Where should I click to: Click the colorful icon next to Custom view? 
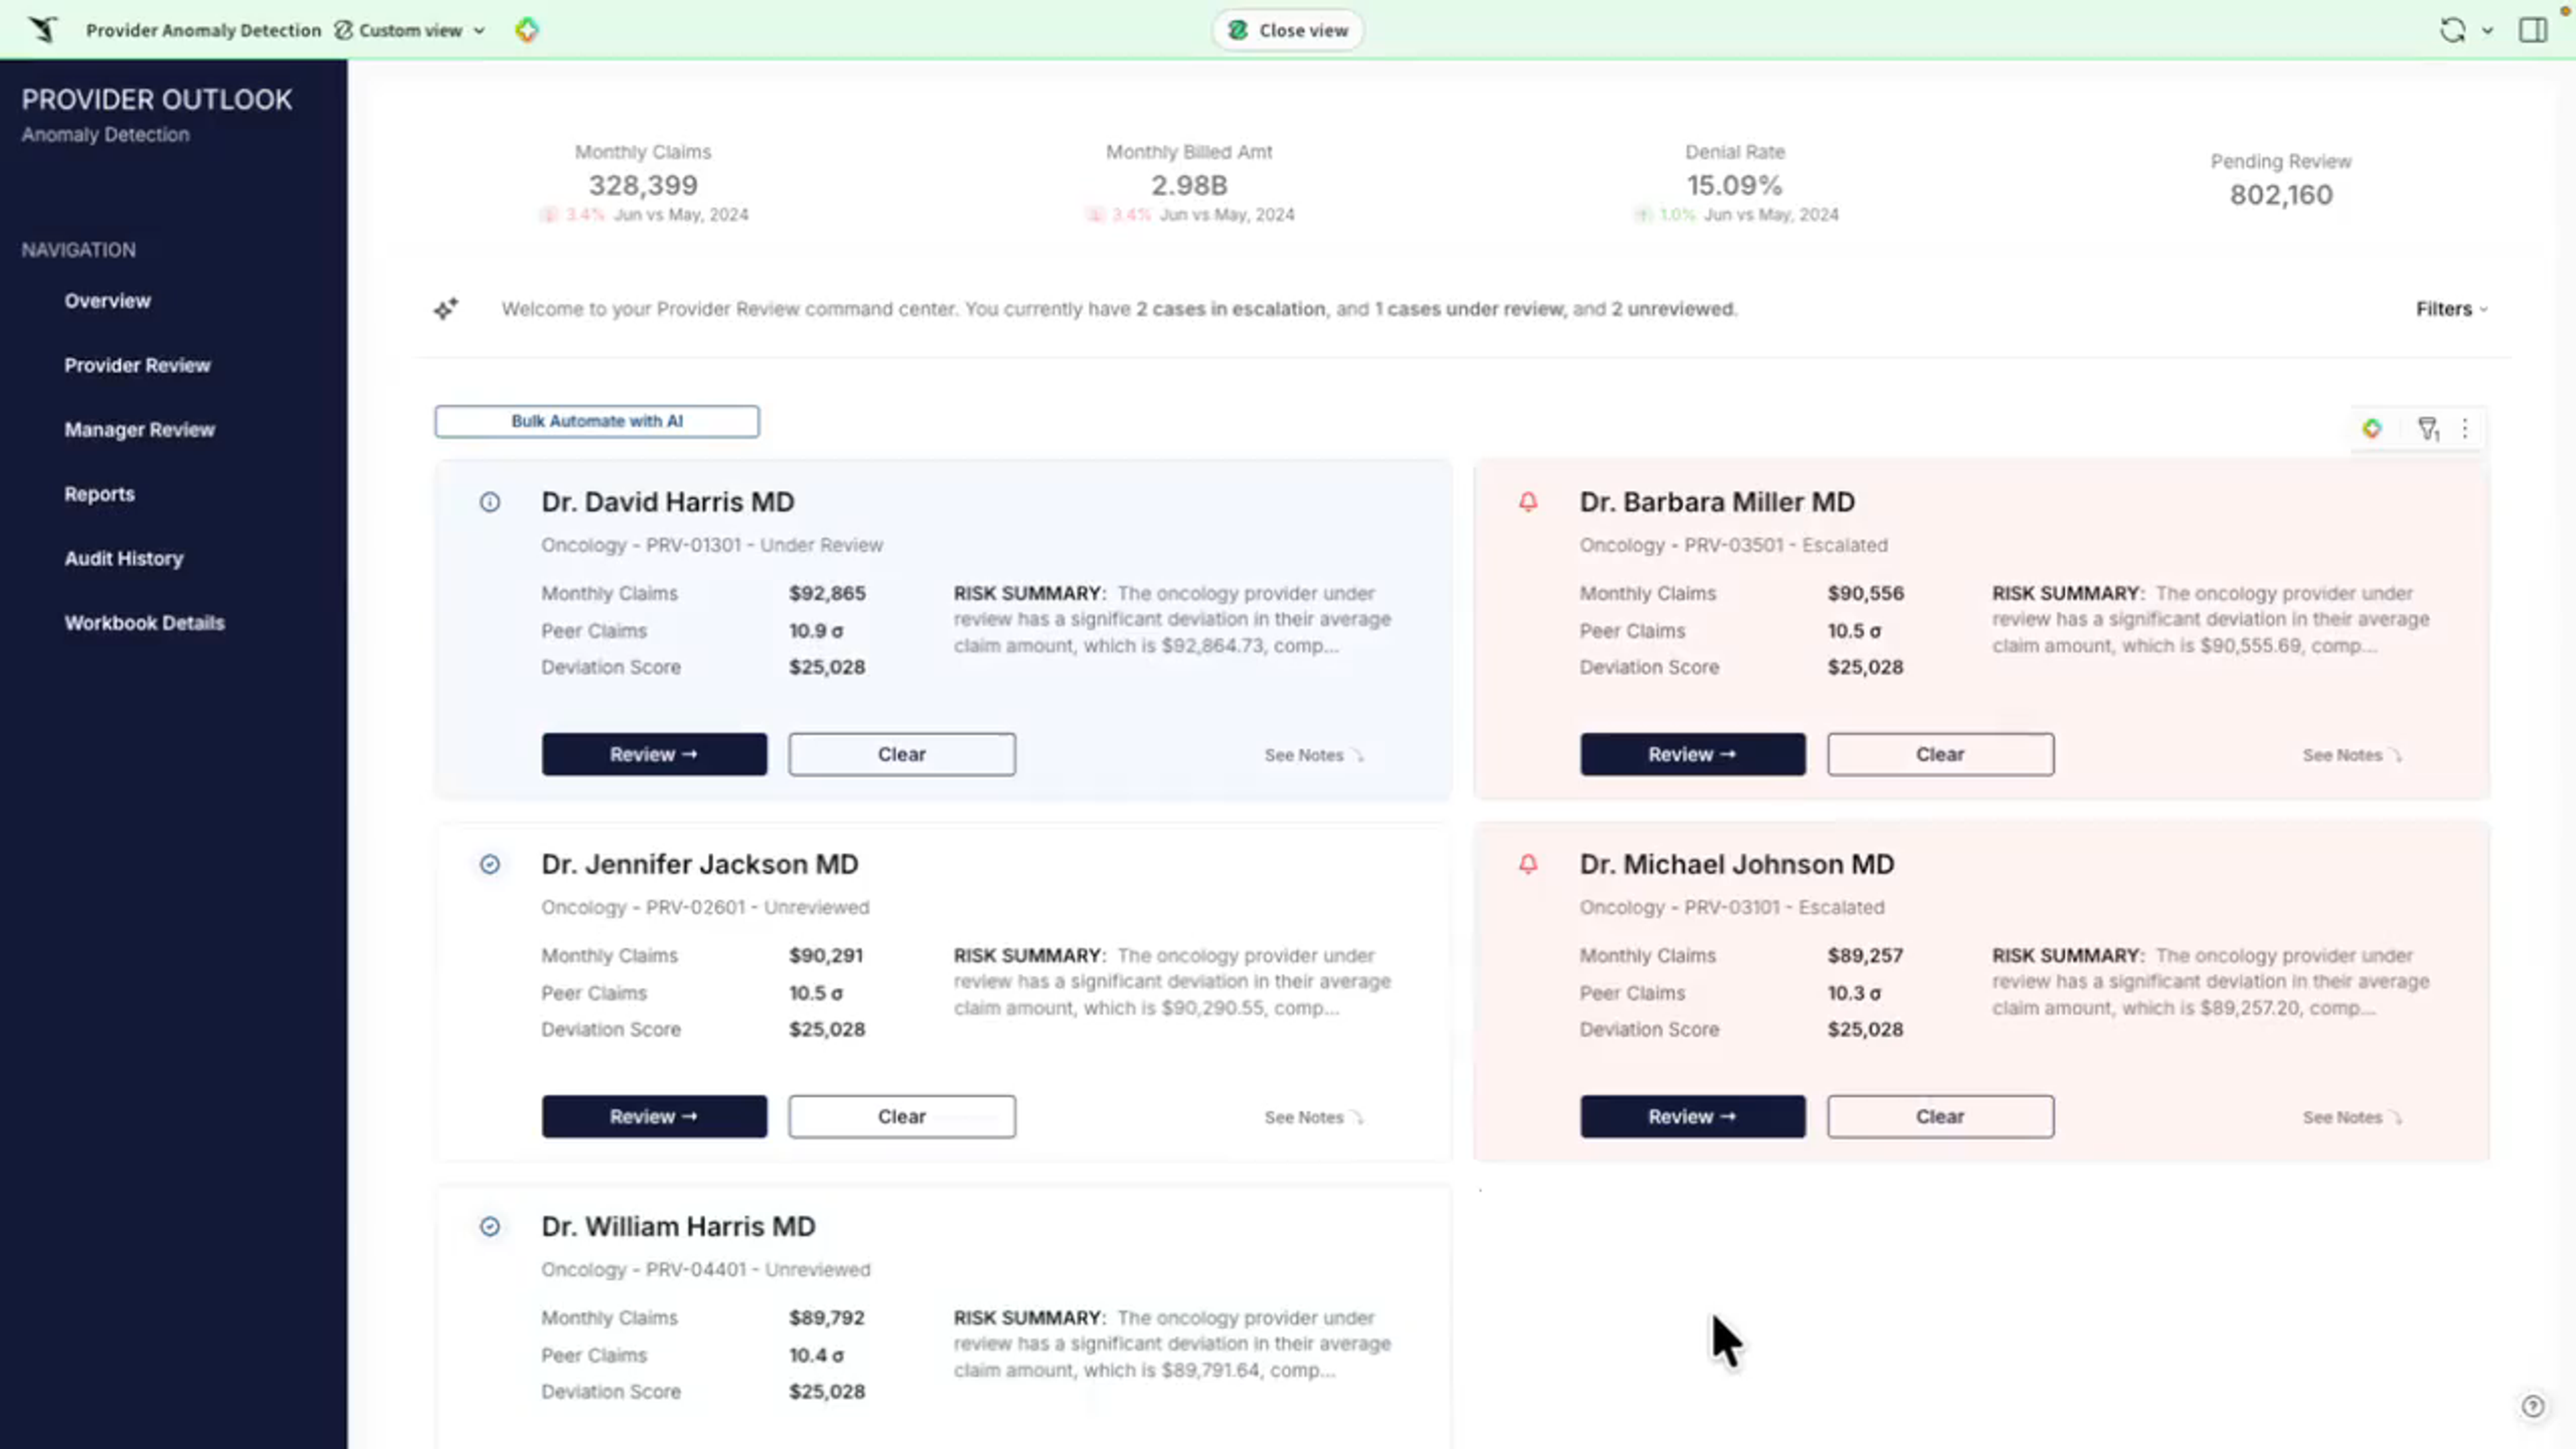click(527, 30)
